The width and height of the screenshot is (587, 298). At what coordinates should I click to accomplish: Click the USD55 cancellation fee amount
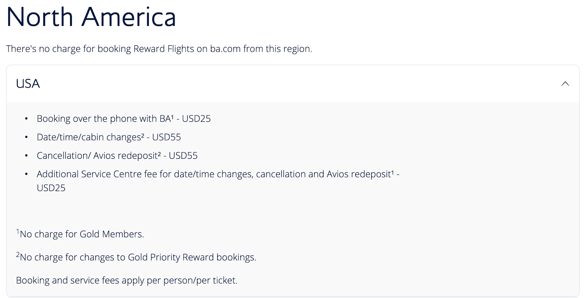[x=183, y=155]
